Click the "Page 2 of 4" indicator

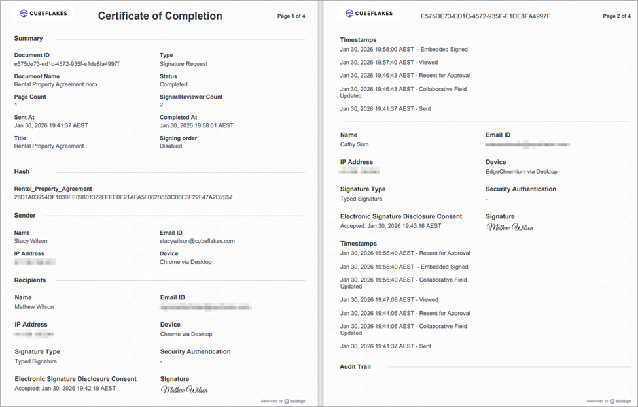point(617,16)
